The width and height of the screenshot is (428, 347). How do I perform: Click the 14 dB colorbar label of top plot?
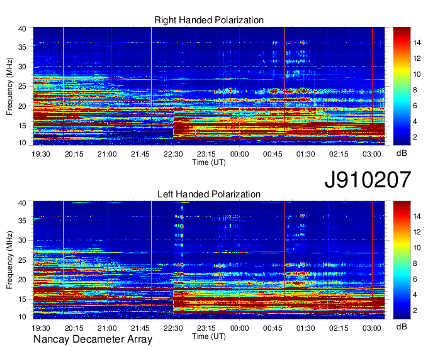pyautogui.click(x=417, y=43)
